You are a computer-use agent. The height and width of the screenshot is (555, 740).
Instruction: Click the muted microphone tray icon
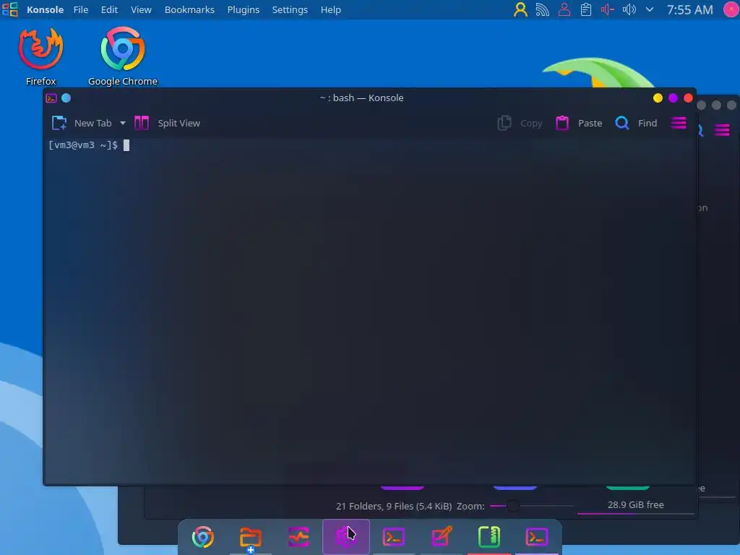607,9
